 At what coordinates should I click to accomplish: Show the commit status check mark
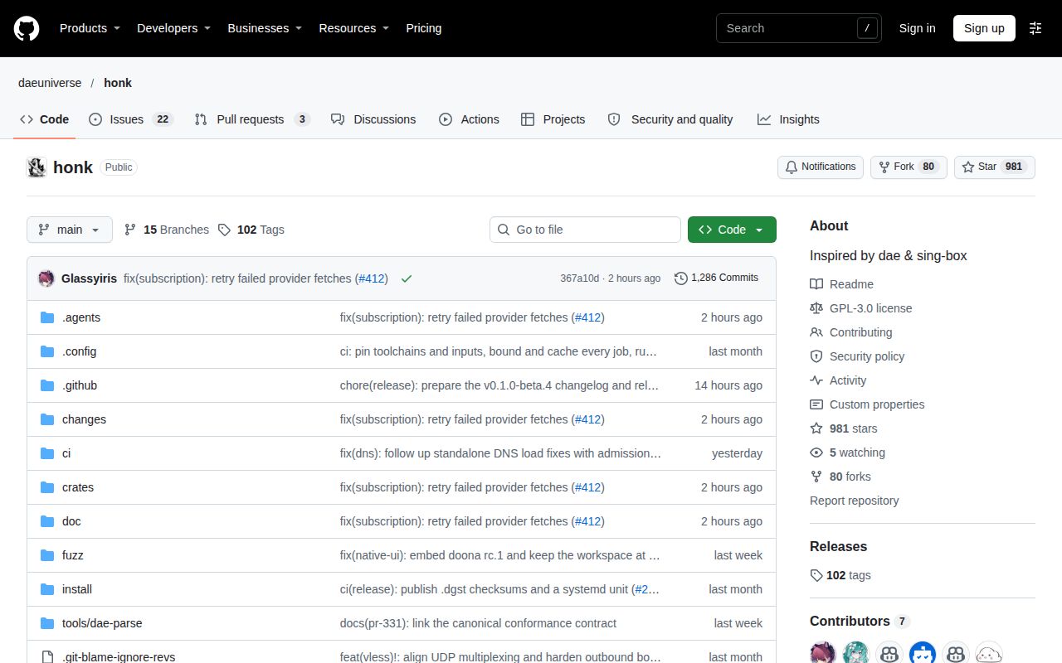407,278
